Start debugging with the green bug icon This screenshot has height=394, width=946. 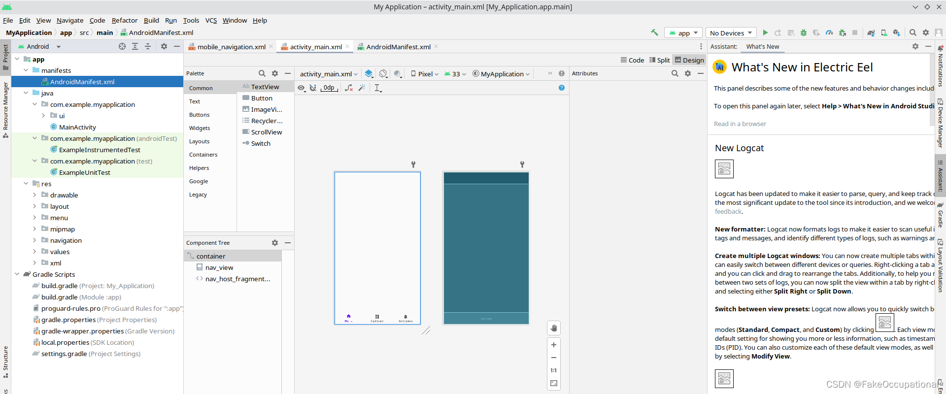(804, 33)
